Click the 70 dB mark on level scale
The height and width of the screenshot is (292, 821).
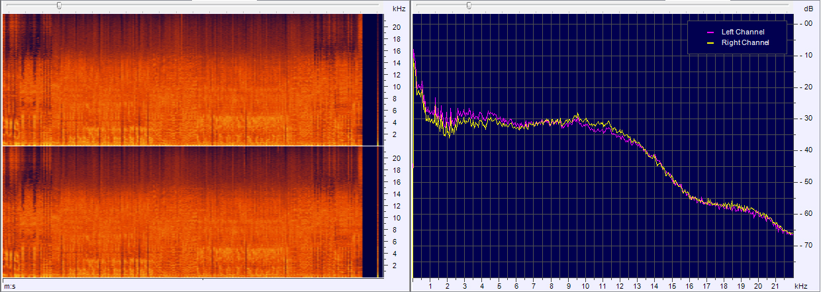click(808, 245)
